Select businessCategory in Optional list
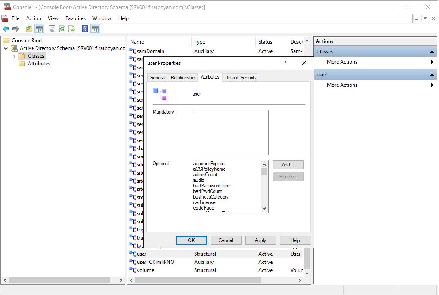439x295 pixels. pos(211,197)
